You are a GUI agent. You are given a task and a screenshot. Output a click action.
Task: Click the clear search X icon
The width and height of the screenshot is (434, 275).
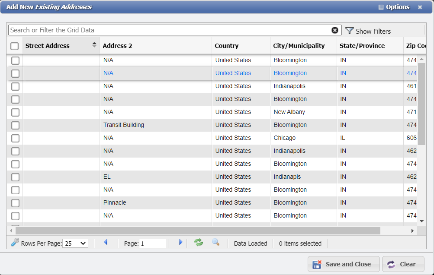(x=335, y=30)
